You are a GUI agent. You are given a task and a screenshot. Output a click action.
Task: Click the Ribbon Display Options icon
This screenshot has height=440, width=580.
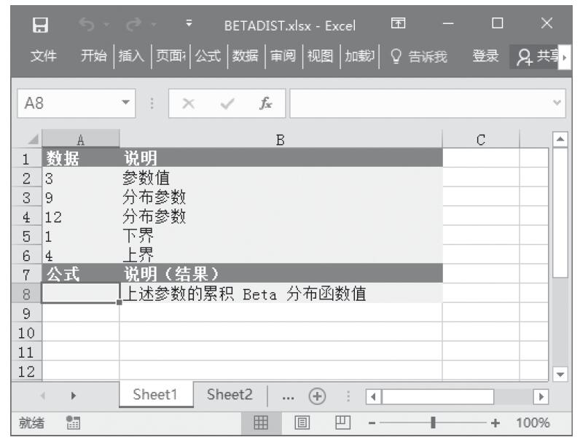coord(399,27)
